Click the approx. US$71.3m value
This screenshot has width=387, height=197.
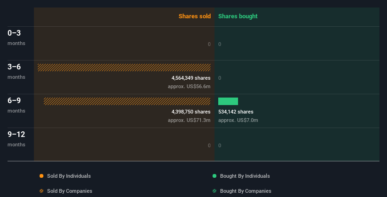click(x=189, y=120)
